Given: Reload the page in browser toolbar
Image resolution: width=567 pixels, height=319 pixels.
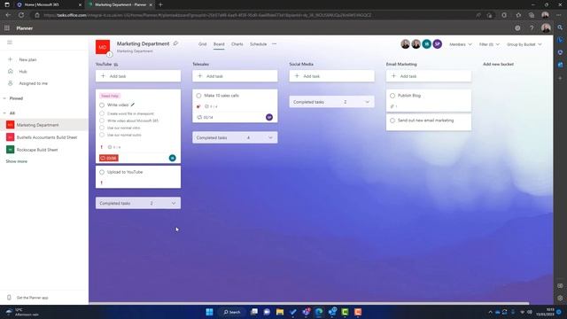Looking at the screenshot, I should pyautogui.click(x=21, y=15).
